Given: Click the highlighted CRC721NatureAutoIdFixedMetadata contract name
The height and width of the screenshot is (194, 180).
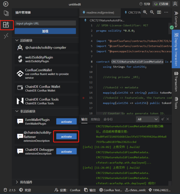Looking at the screenshot, I should tap(137, 62).
